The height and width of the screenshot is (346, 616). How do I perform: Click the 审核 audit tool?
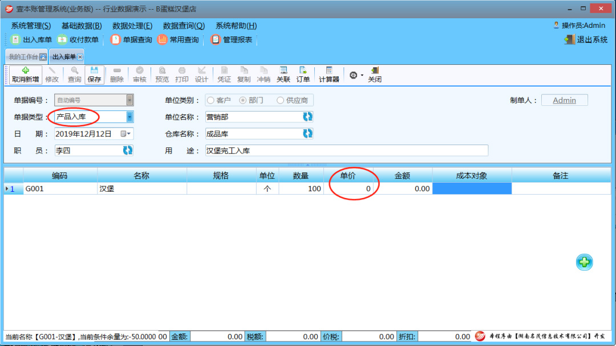(140, 75)
